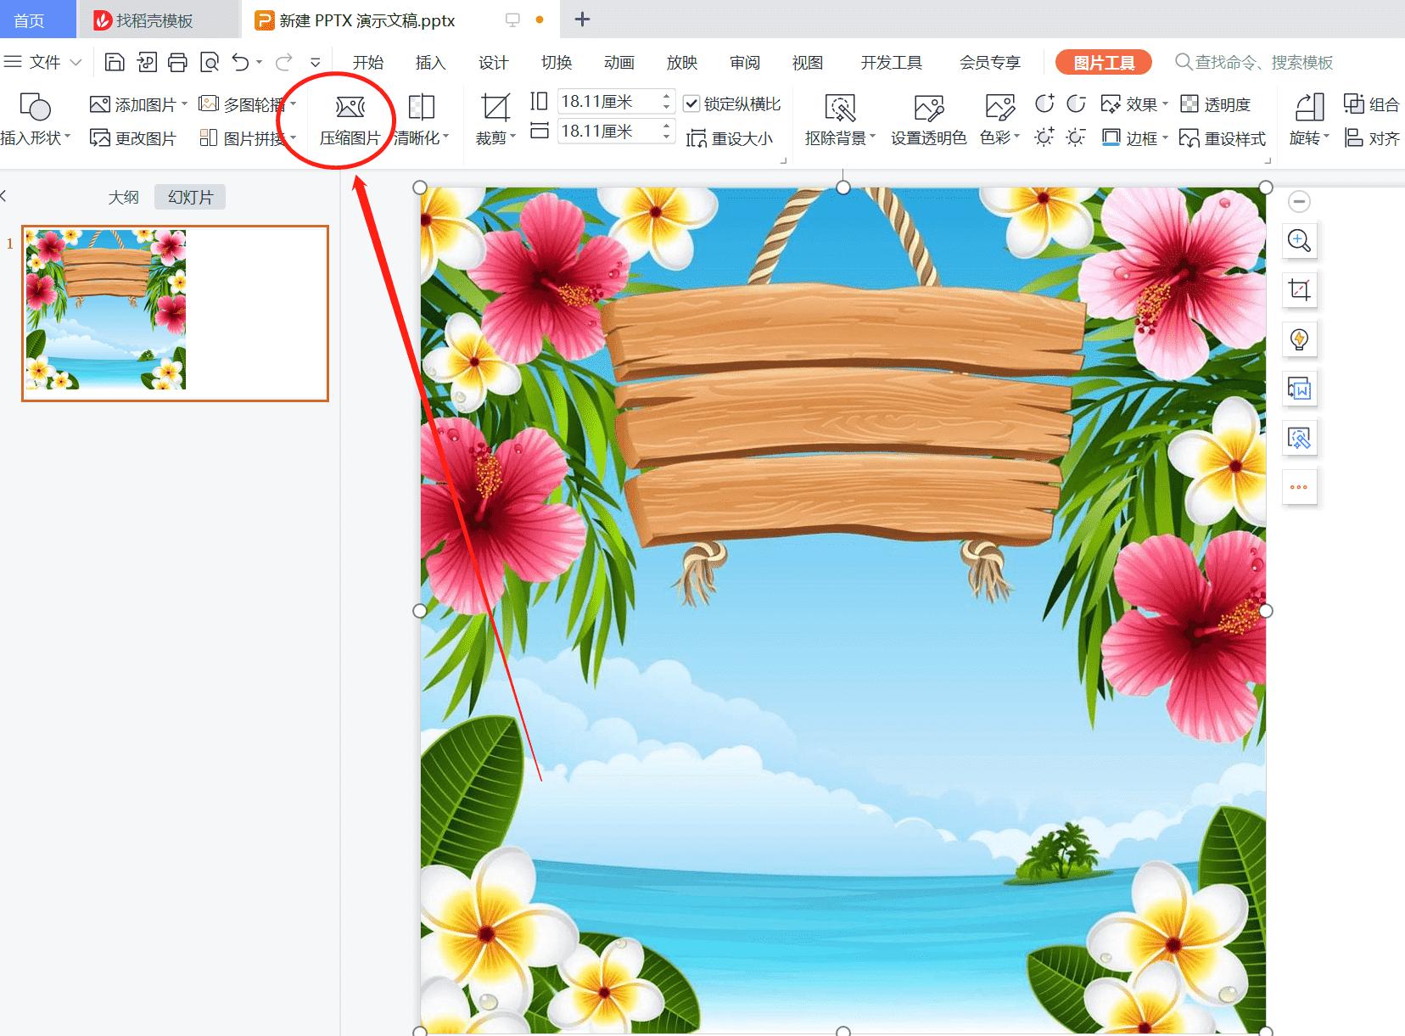This screenshot has height=1036, width=1405.
Task: Select the crop tool in the right sidebar
Action: pyautogui.click(x=1299, y=289)
